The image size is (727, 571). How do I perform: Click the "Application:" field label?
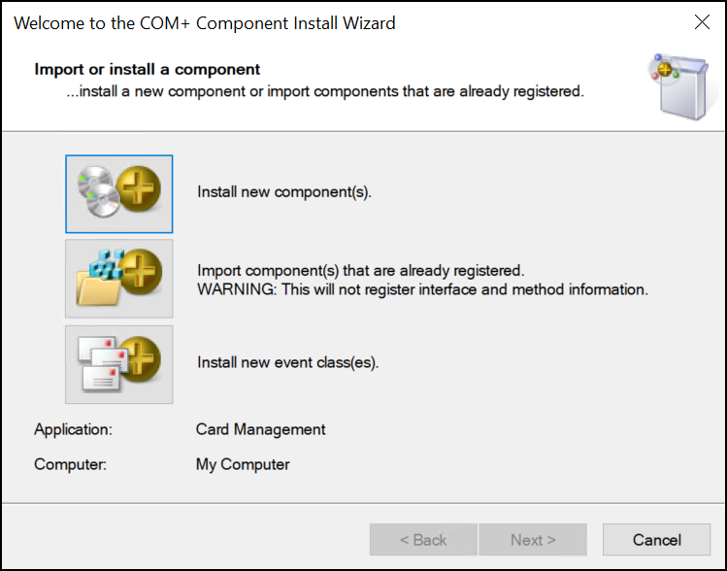click(73, 429)
